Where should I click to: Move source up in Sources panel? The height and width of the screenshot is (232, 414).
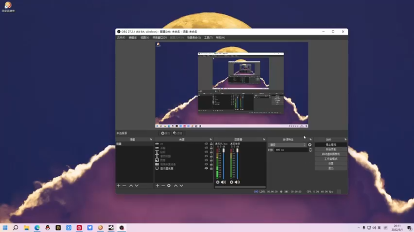[x=175, y=186]
